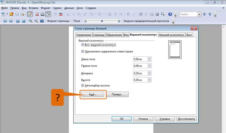Toggle Вкл. верхний колонтитул checkbox
Viewport: 226px width, 133px height.
(x=83, y=45)
